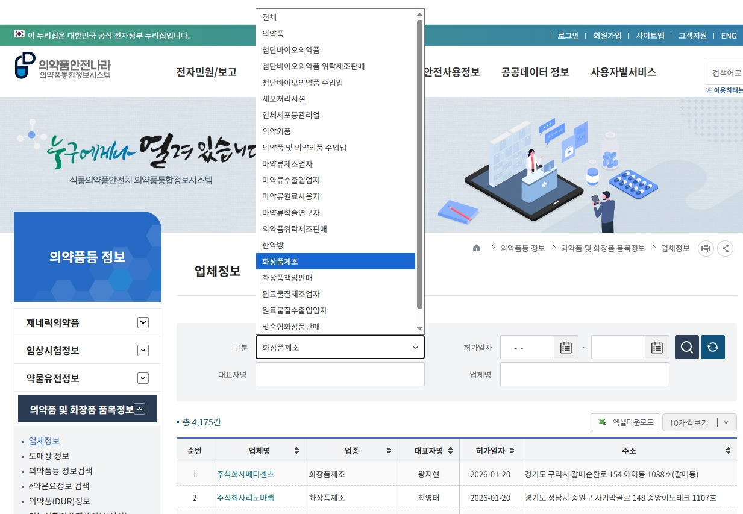743x514 pixels.
Task: Click the print icon near the breadcrumb
Action: tap(705, 248)
